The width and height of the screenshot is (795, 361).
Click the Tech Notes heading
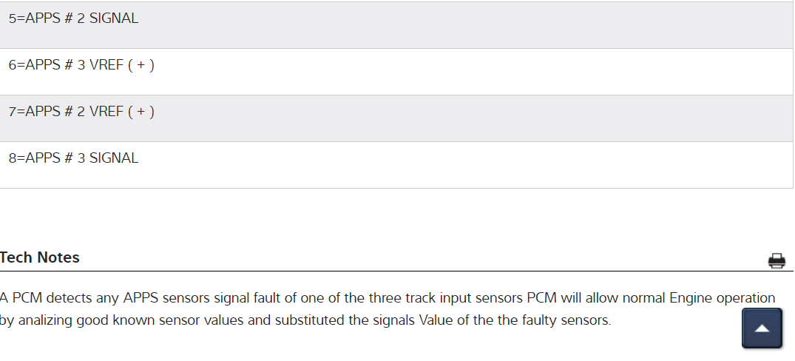click(x=40, y=257)
